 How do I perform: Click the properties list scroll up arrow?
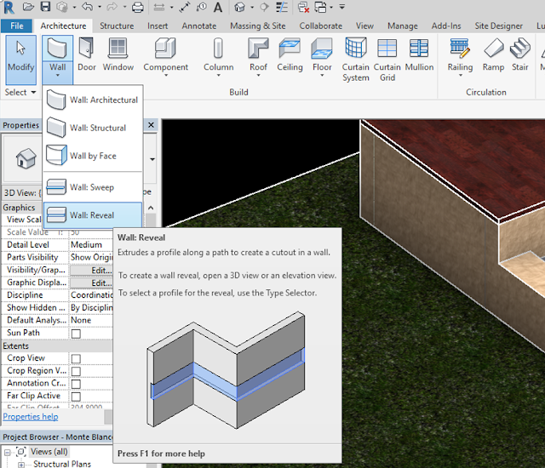click(151, 208)
